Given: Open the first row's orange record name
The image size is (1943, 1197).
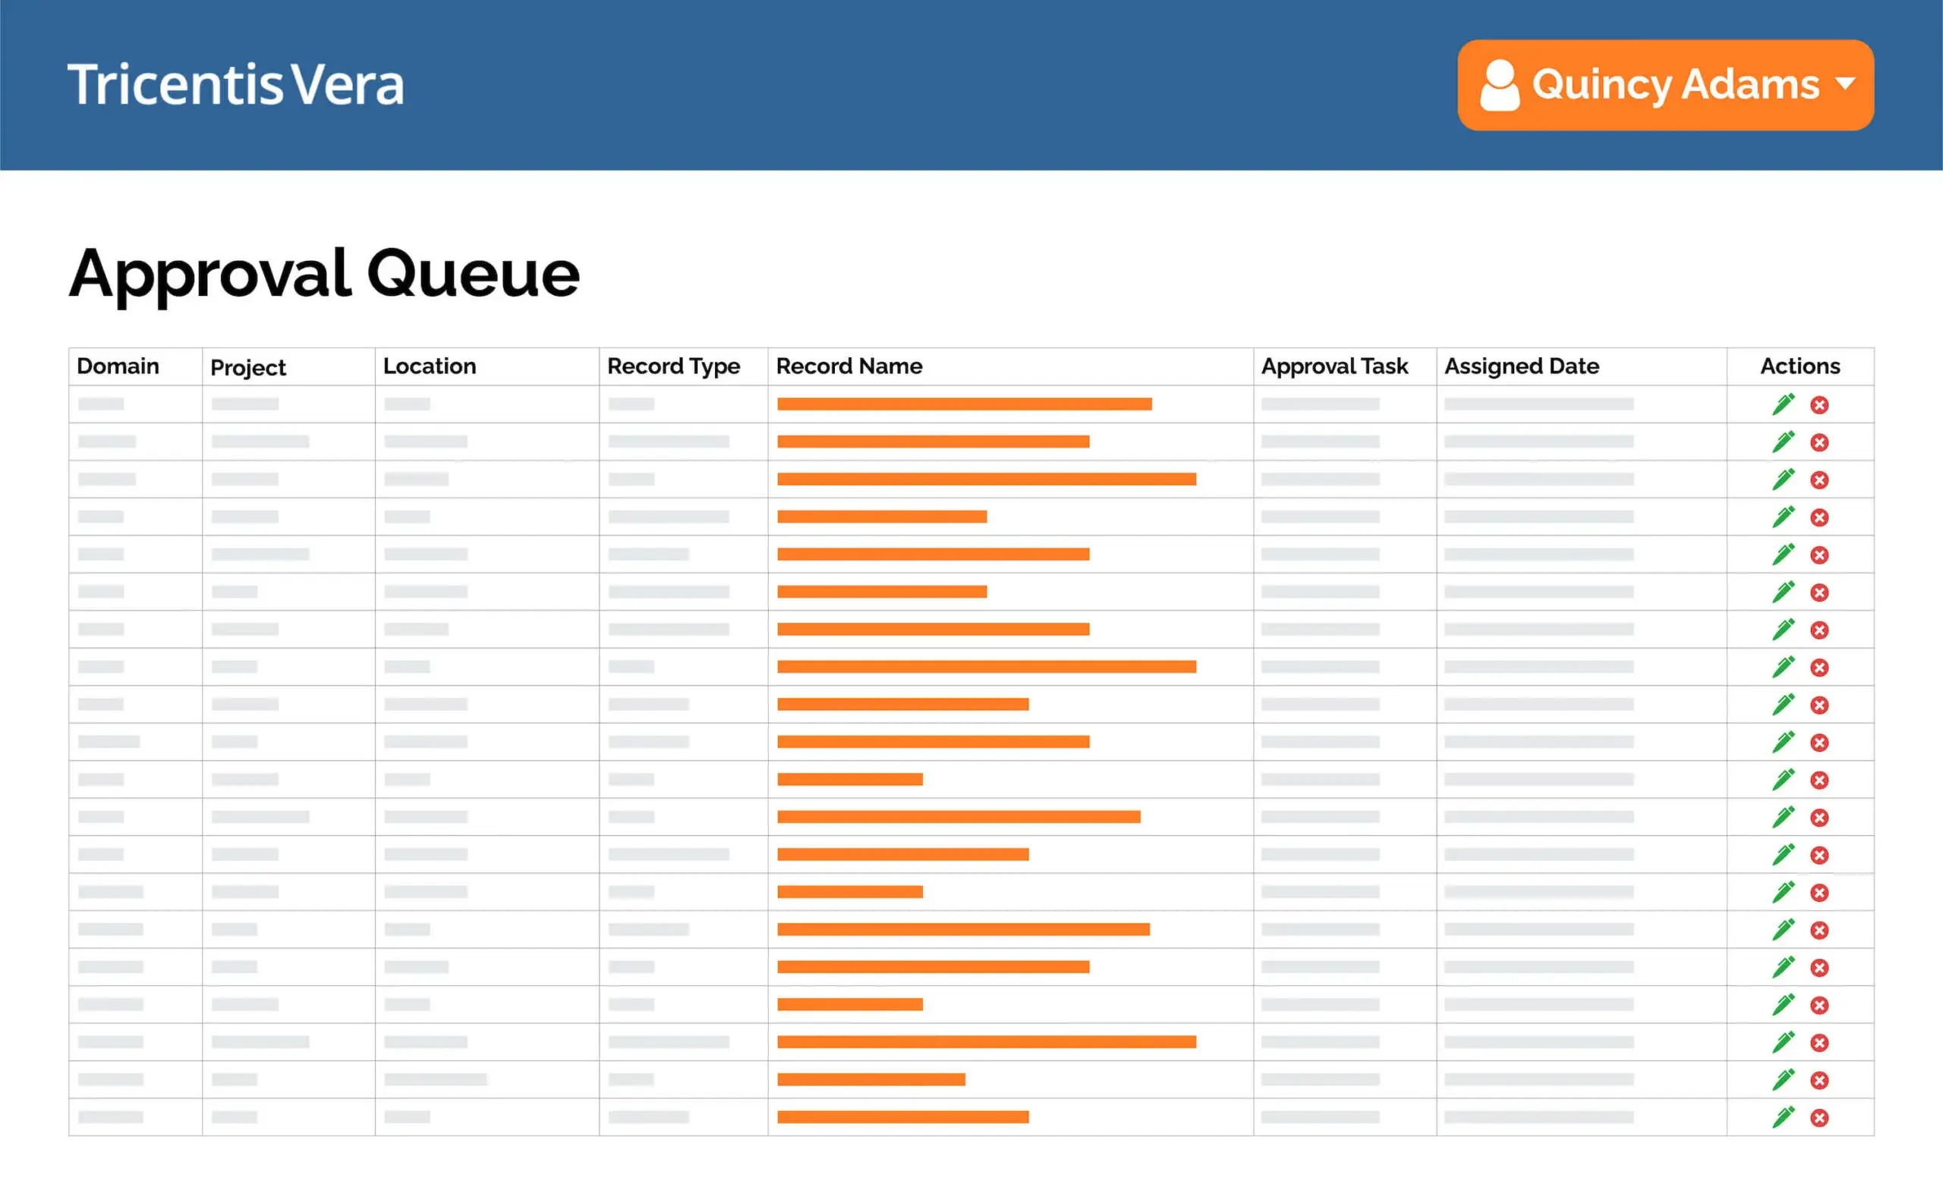Looking at the screenshot, I should pos(963,404).
